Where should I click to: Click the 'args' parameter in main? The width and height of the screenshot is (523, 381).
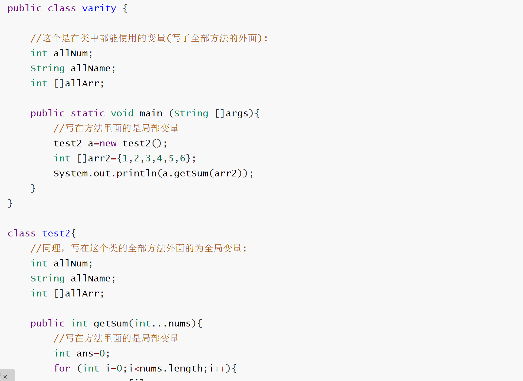[237, 113]
